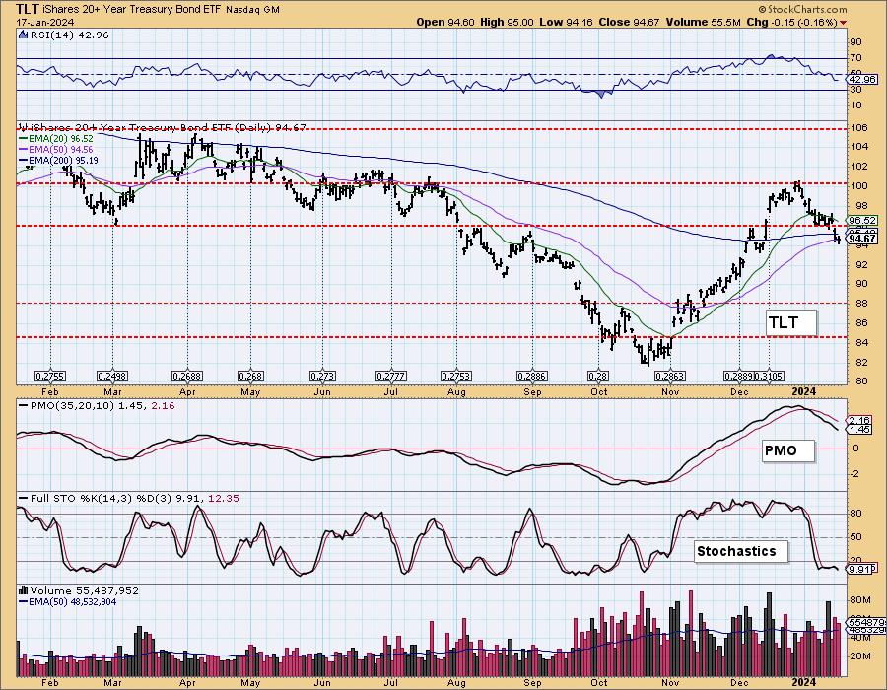Click the 0.273 cycle label near Jun
Viewport: 887px width, 690px height.
tap(322, 377)
